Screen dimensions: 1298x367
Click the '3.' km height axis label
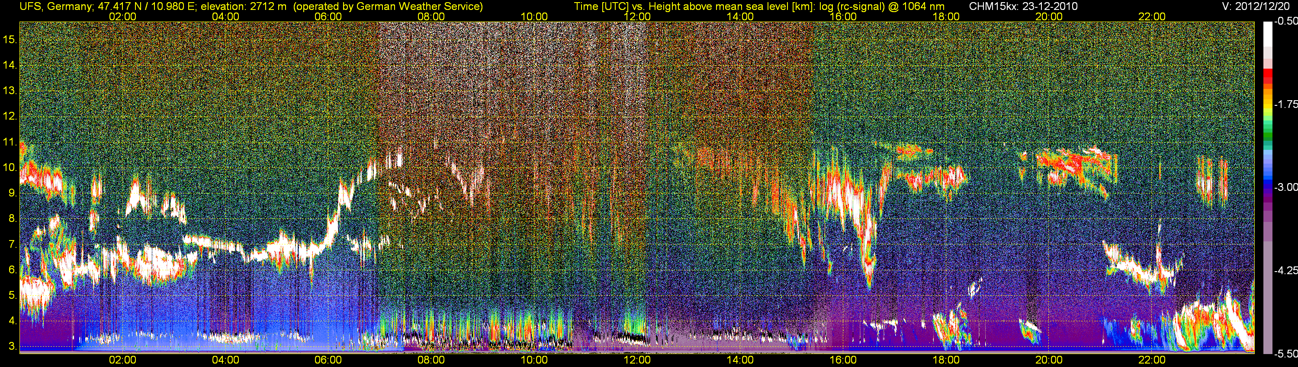coord(13,346)
